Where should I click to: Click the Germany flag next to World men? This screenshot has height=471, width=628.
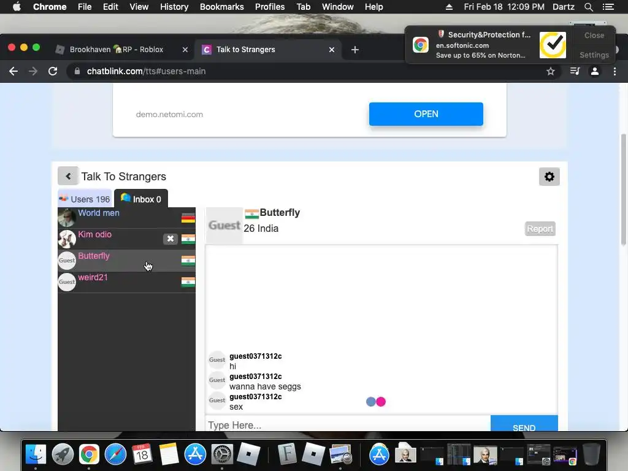pyautogui.click(x=188, y=218)
